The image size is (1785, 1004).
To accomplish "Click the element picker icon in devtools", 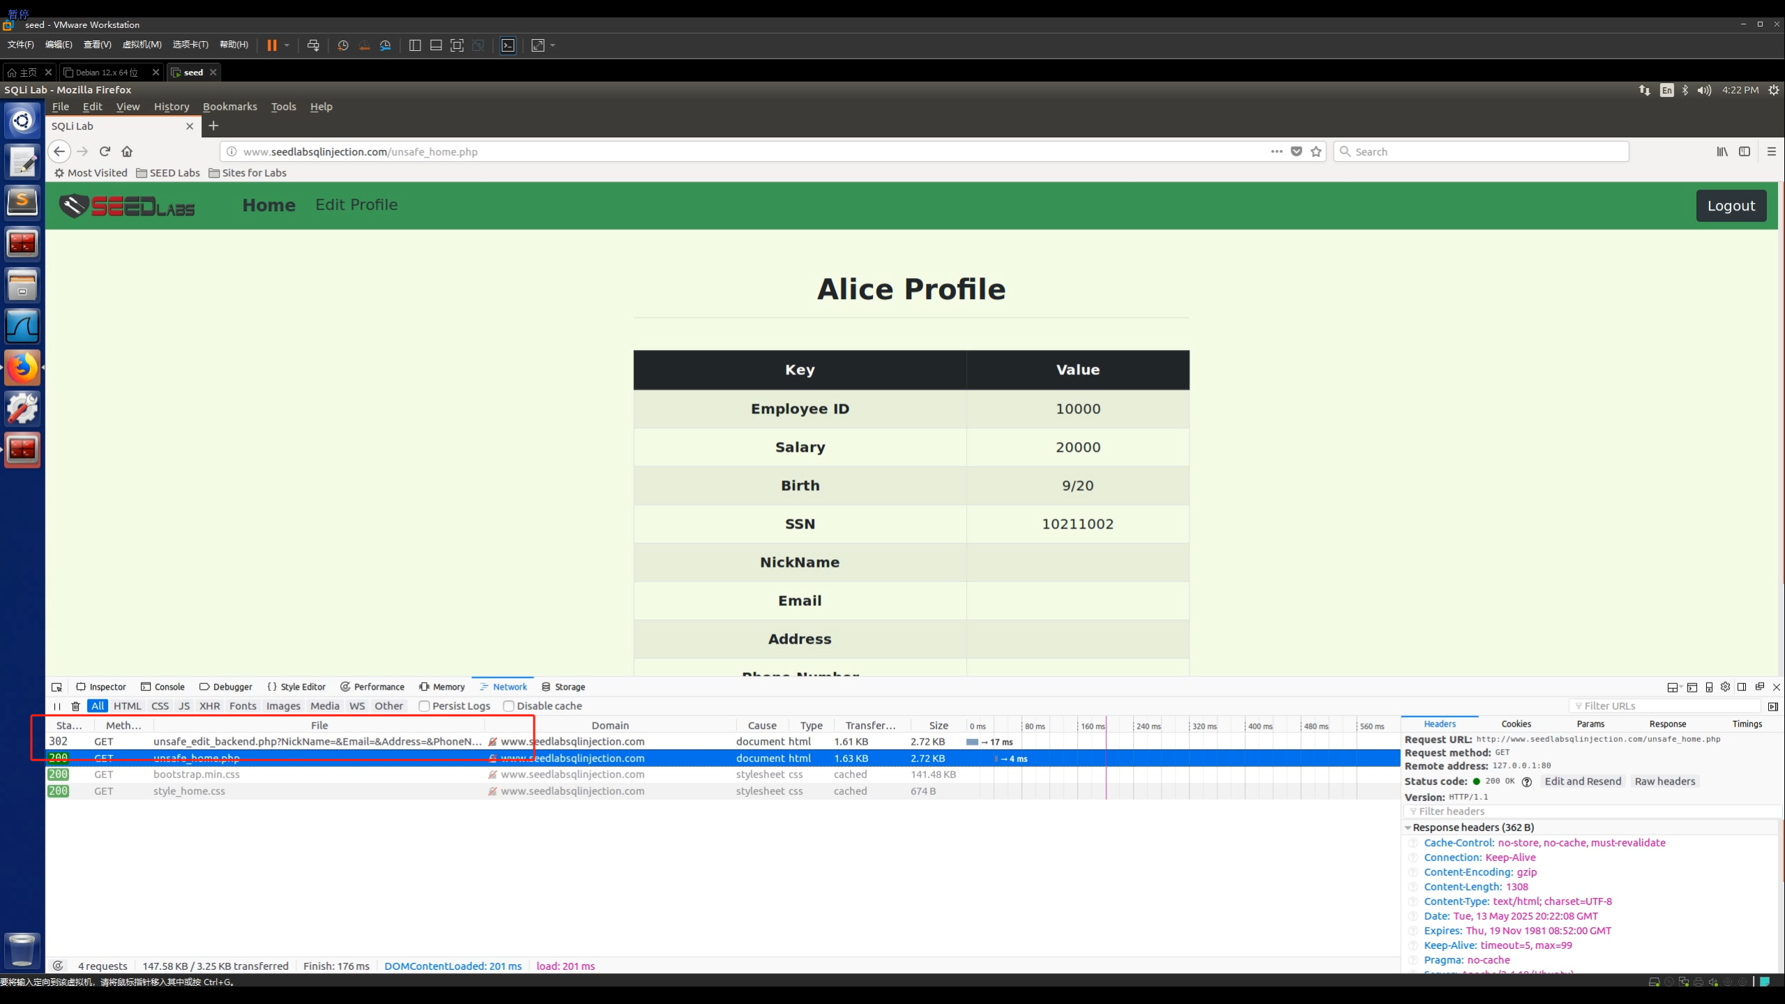I will [57, 687].
